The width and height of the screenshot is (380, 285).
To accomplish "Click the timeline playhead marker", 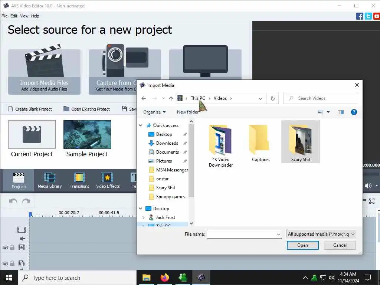I will [30, 214].
